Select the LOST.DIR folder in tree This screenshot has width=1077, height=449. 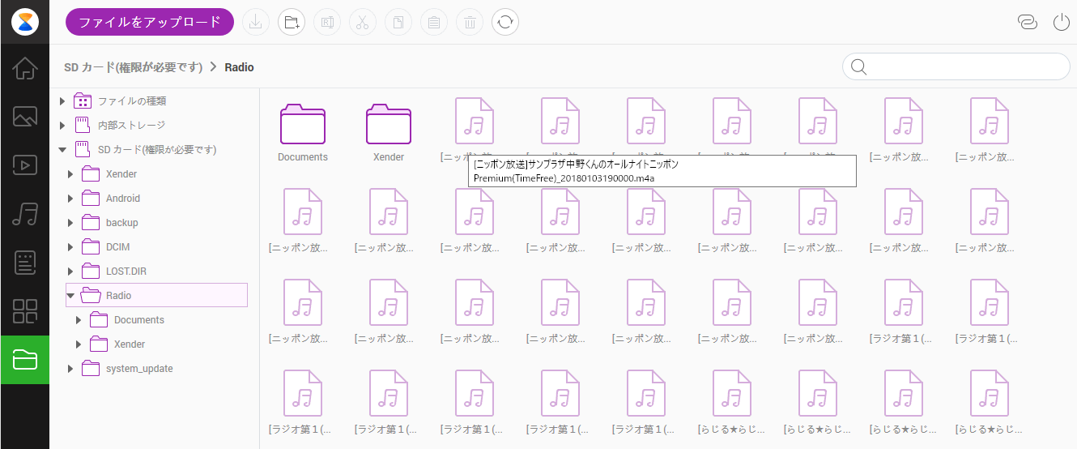[x=114, y=271]
